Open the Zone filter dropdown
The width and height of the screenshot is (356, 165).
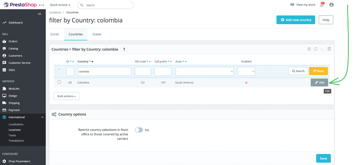[x=204, y=71]
